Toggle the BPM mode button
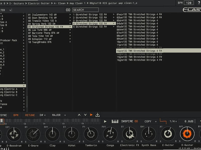Viewport: 201px width, 150px height. tap(16, 115)
